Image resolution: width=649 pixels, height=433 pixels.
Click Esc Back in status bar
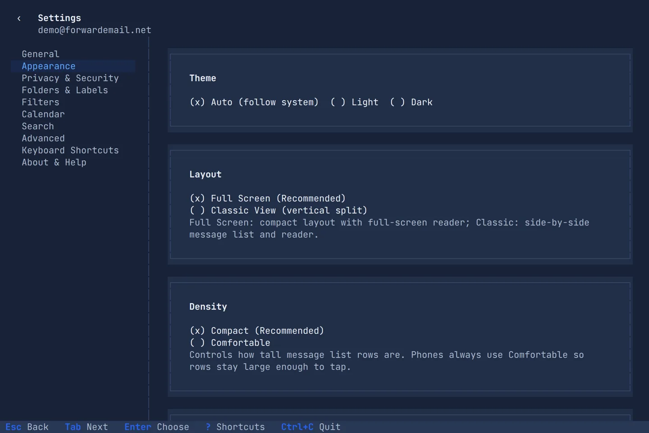tap(27, 427)
